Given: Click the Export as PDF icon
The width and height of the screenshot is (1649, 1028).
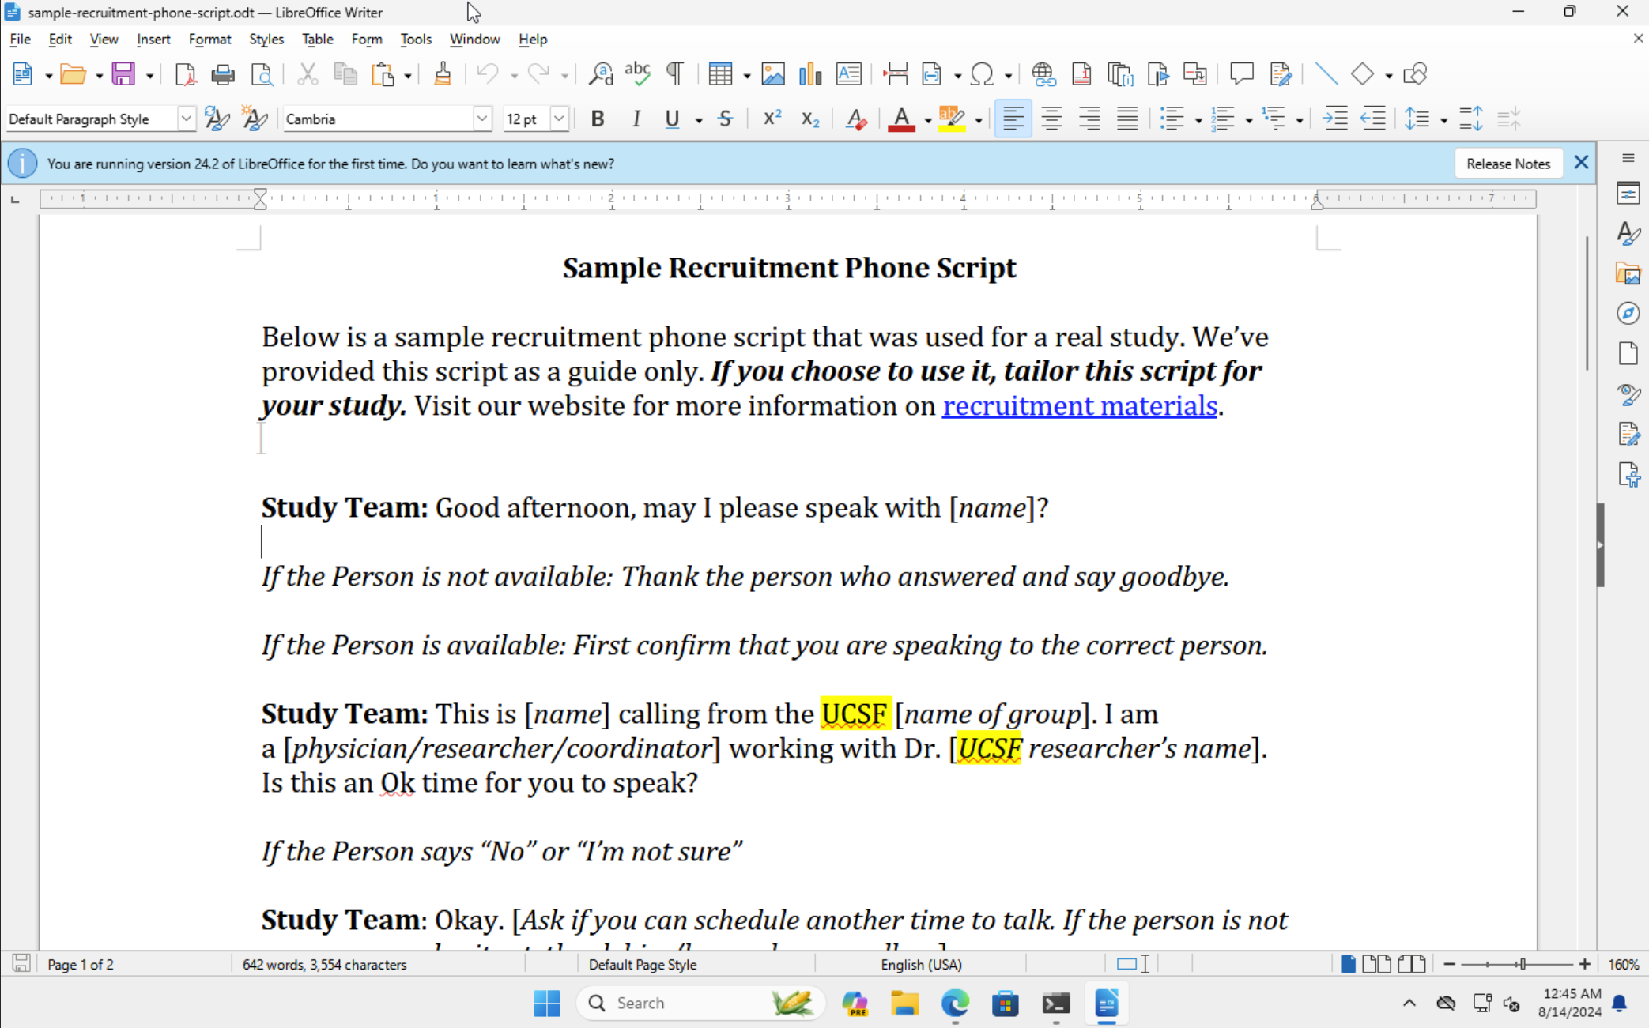Looking at the screenshot, I should [x=185, y=74].
